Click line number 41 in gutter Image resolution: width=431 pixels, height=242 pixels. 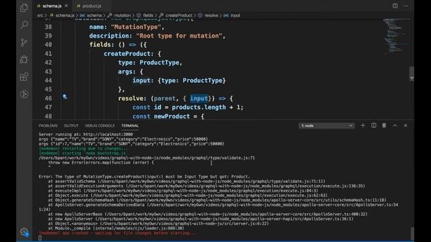coord(48,54)
